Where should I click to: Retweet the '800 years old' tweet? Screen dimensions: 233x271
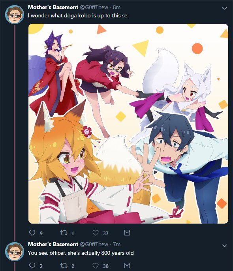tap(64, 265)
